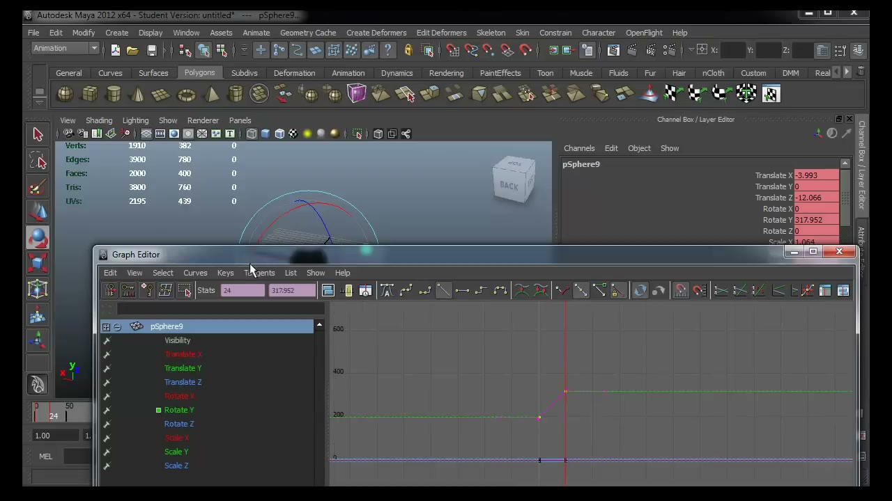Open the shelf options arrow menu
The image size is (892, 501).
click(40, 102)
